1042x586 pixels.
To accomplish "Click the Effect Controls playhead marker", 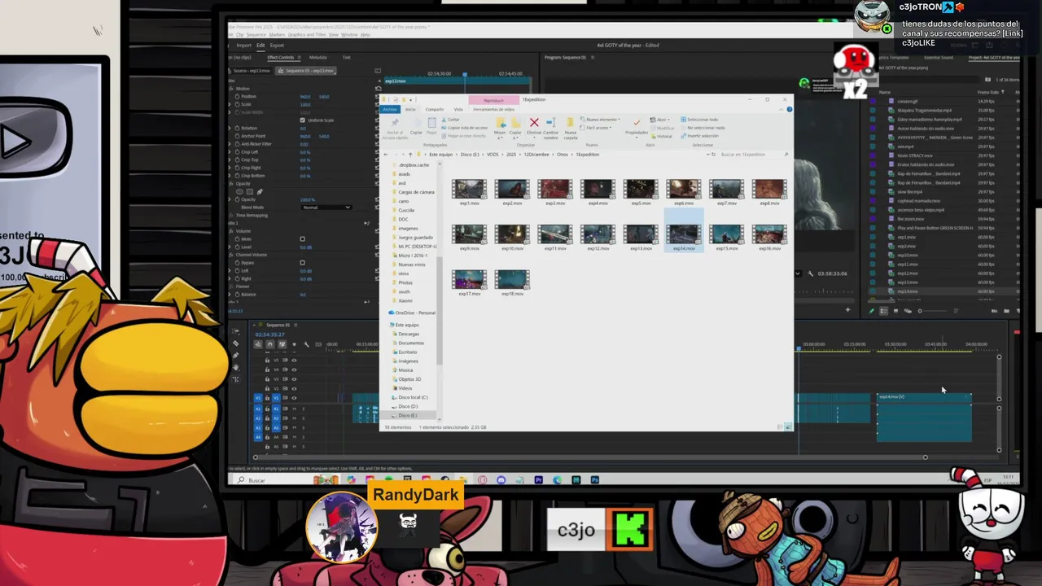I will pos(465,74).
